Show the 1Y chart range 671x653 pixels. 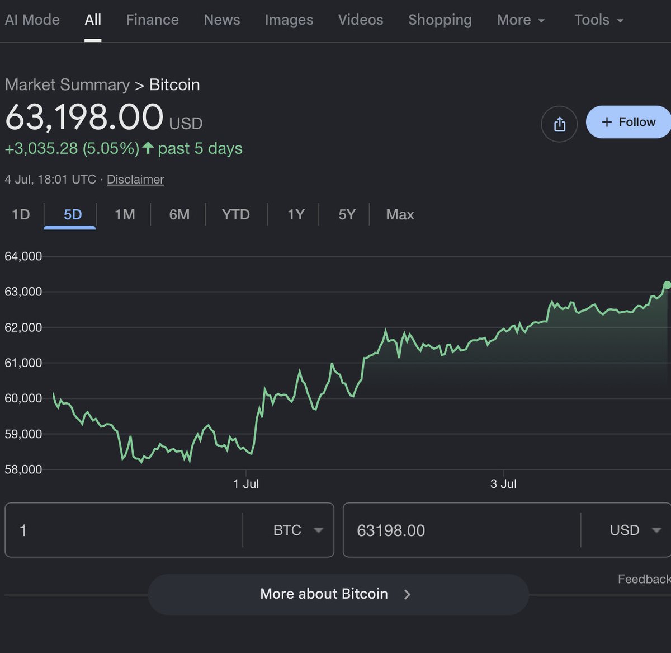[x=296, y=214]
